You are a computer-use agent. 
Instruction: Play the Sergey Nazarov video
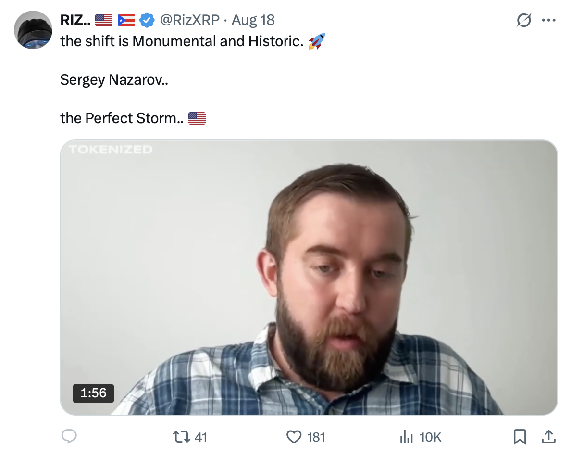coord(309,278)
